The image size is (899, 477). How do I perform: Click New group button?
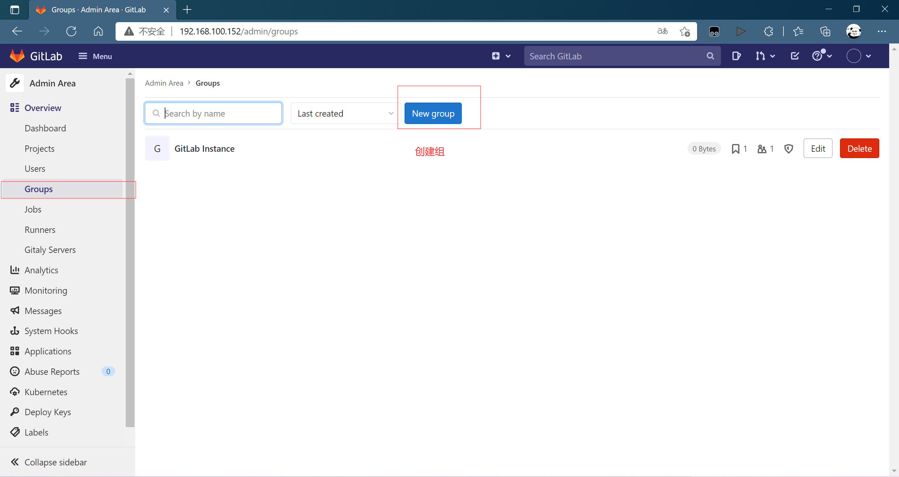point(433,113)
